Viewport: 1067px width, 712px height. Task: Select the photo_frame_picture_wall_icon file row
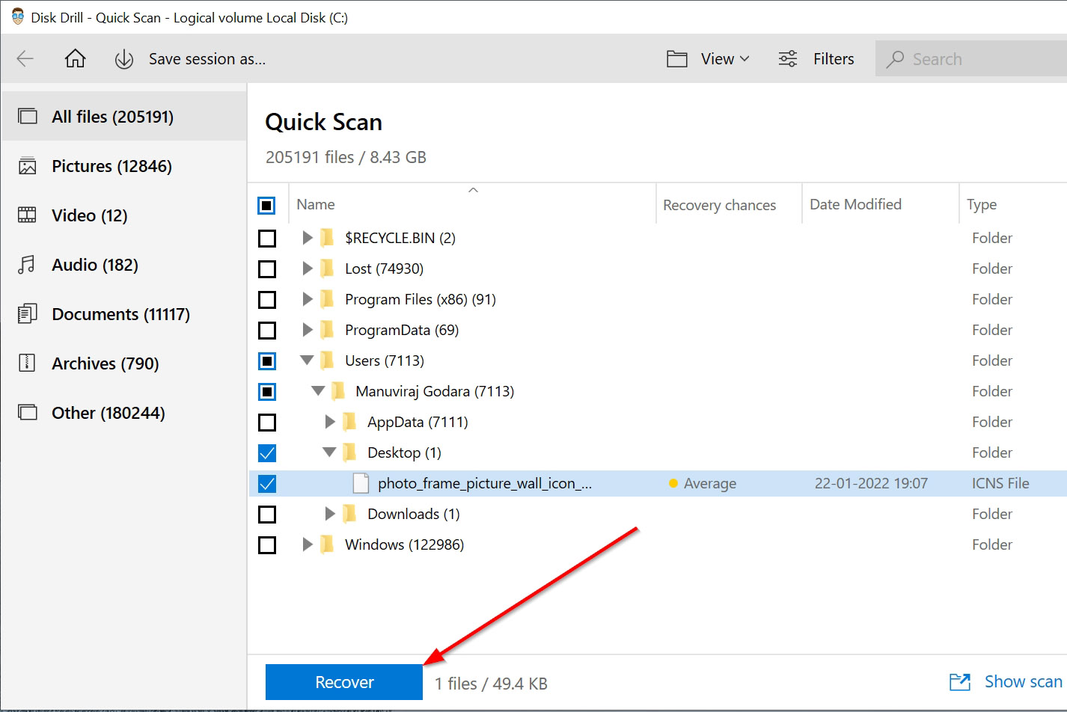tap(658, 484)
